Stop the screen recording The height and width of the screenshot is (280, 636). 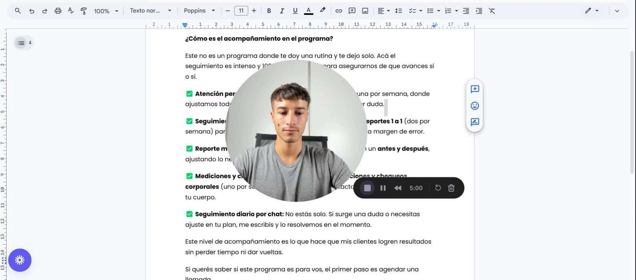pos(367,188)
